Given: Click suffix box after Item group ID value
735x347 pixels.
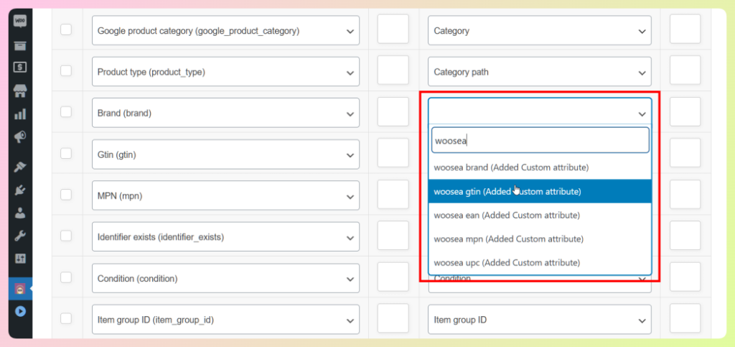Looking at the screenshot, I should tap(685, 318).
